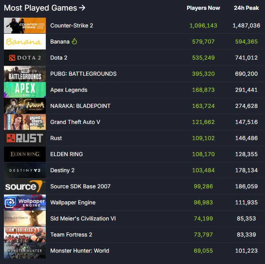This screenshot has height=264, width=265.
Task: Select the 535,249 players value
Action: 203,58
